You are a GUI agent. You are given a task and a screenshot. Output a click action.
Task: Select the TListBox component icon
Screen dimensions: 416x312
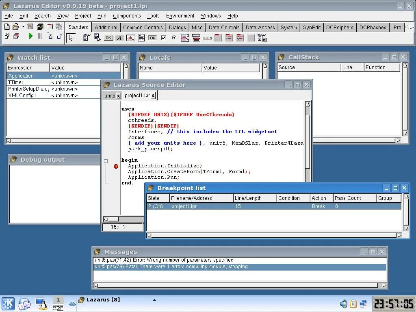coord(185,38)
